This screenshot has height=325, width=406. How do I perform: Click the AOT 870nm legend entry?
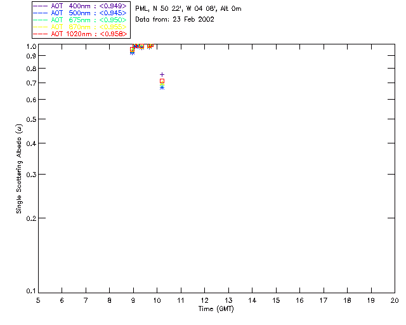tap(80, 27)
